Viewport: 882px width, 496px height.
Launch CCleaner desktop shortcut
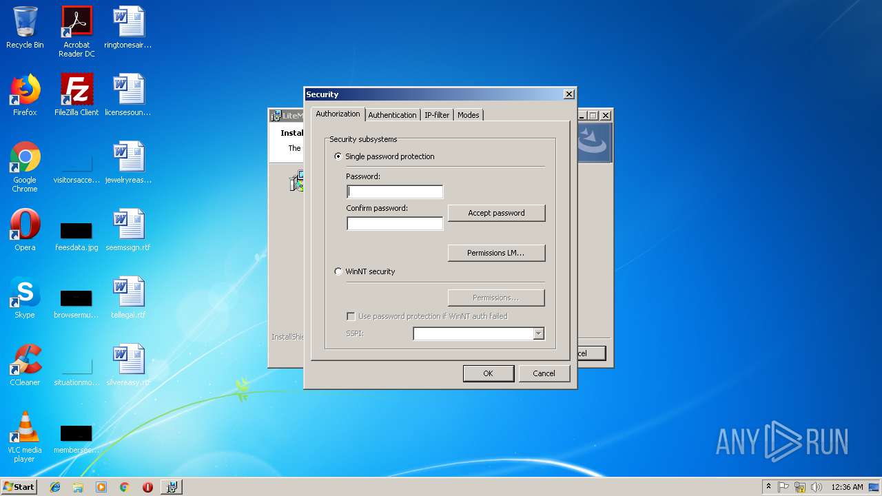(x=25, y=365)
